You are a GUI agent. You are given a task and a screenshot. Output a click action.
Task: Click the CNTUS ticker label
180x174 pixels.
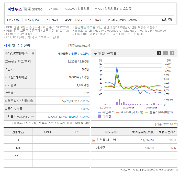53,9
